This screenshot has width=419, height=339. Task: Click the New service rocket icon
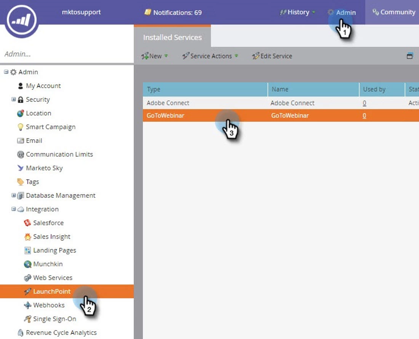coord(145,56)
